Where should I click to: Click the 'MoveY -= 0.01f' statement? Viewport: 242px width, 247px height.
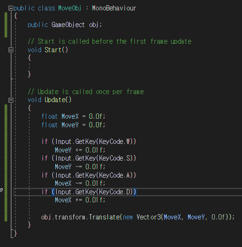80,167
